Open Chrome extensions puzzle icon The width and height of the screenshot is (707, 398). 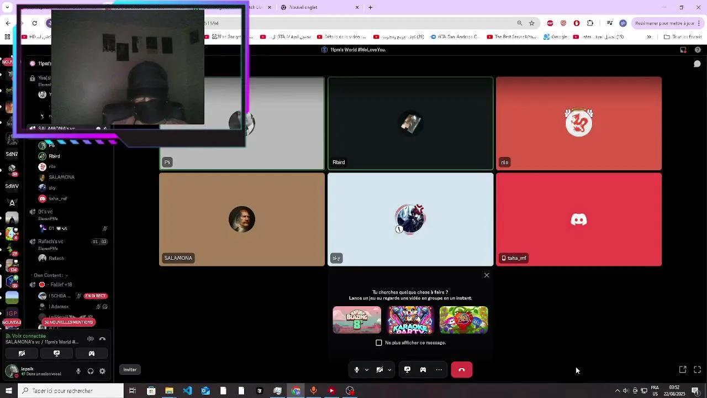pyautogui.click(x=590, y=23)
